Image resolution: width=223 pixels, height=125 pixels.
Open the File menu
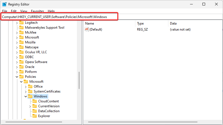pyautogui.click(x=5, y=11)
